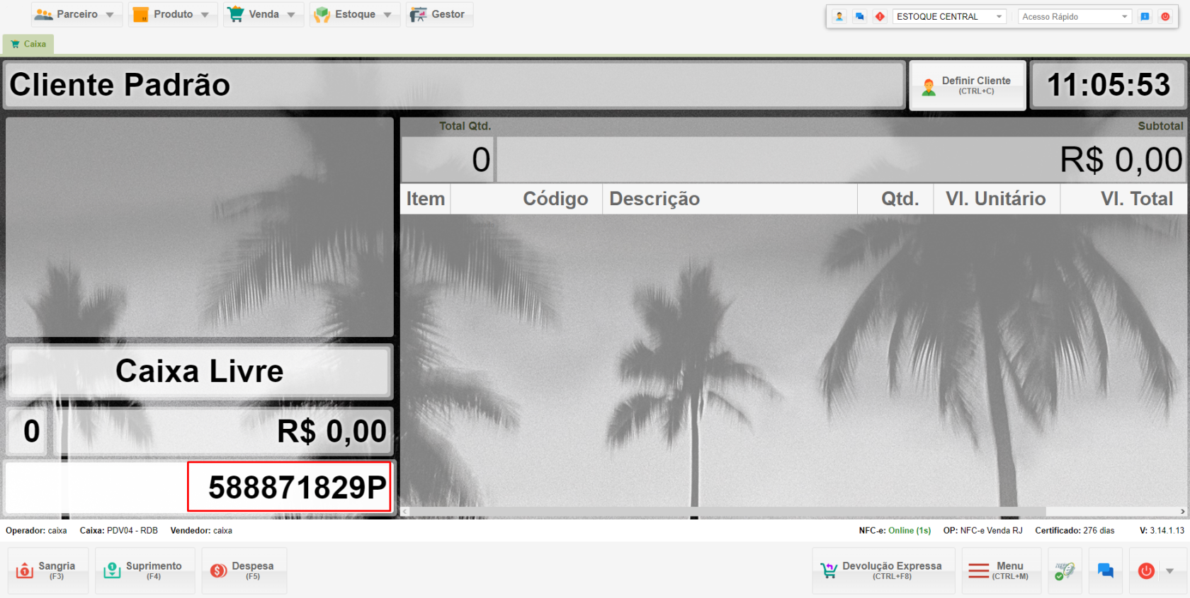Open the Acesso Rápido combo box
Viewport: 1190px width, 598px height.
pos(1074,16)
